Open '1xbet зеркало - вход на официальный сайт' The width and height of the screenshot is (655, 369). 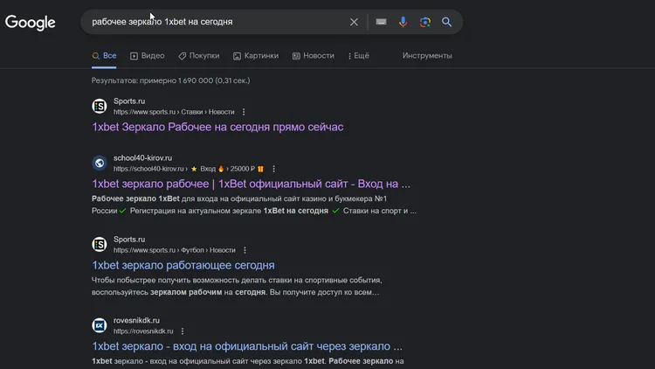tap(247, 346)
